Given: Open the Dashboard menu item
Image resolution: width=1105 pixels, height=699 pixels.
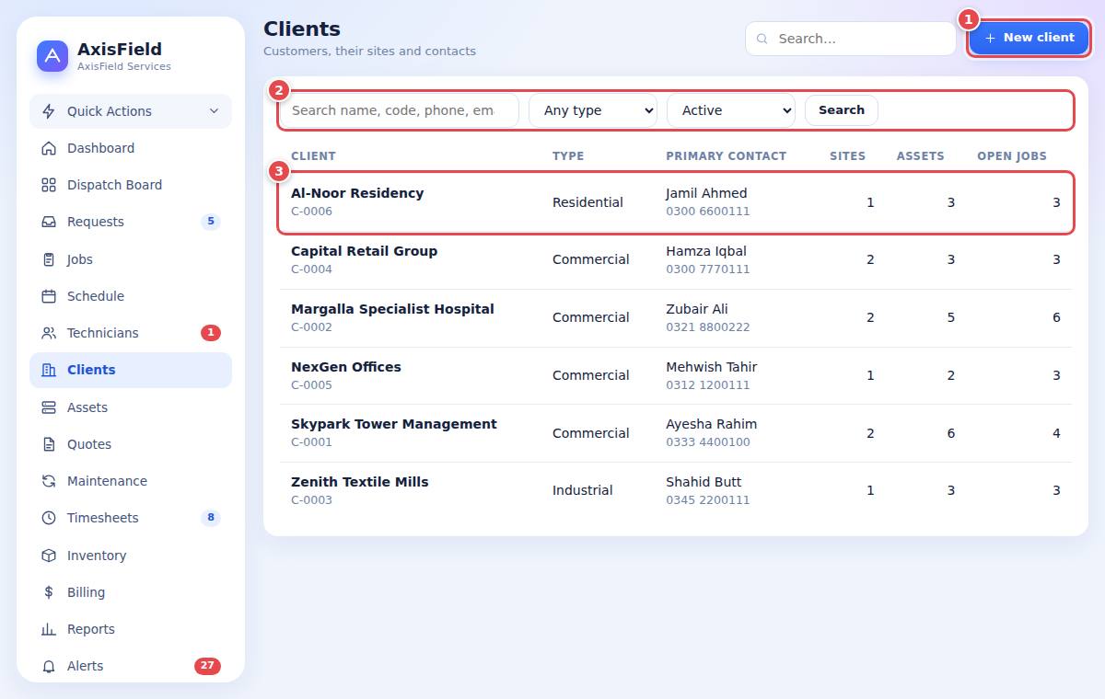Looking at the screenshot, I should (x=131, y=148).
